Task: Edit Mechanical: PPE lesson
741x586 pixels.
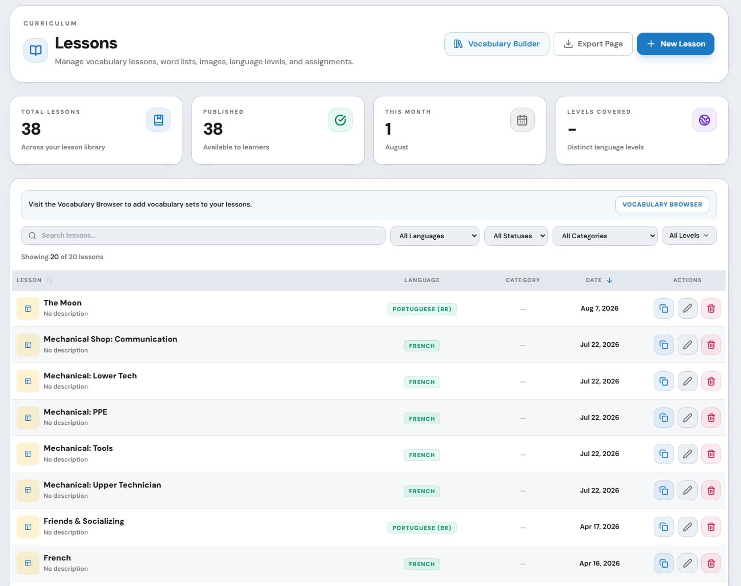Action: click(687, 418)
